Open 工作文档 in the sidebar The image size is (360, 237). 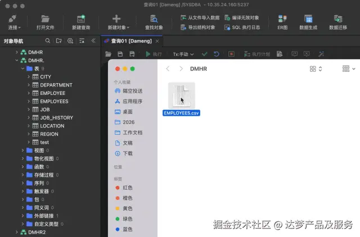pyautogui.click(x=129, y=133)
